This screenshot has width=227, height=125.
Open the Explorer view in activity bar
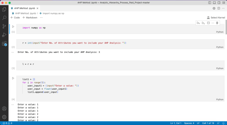[4, 9]
